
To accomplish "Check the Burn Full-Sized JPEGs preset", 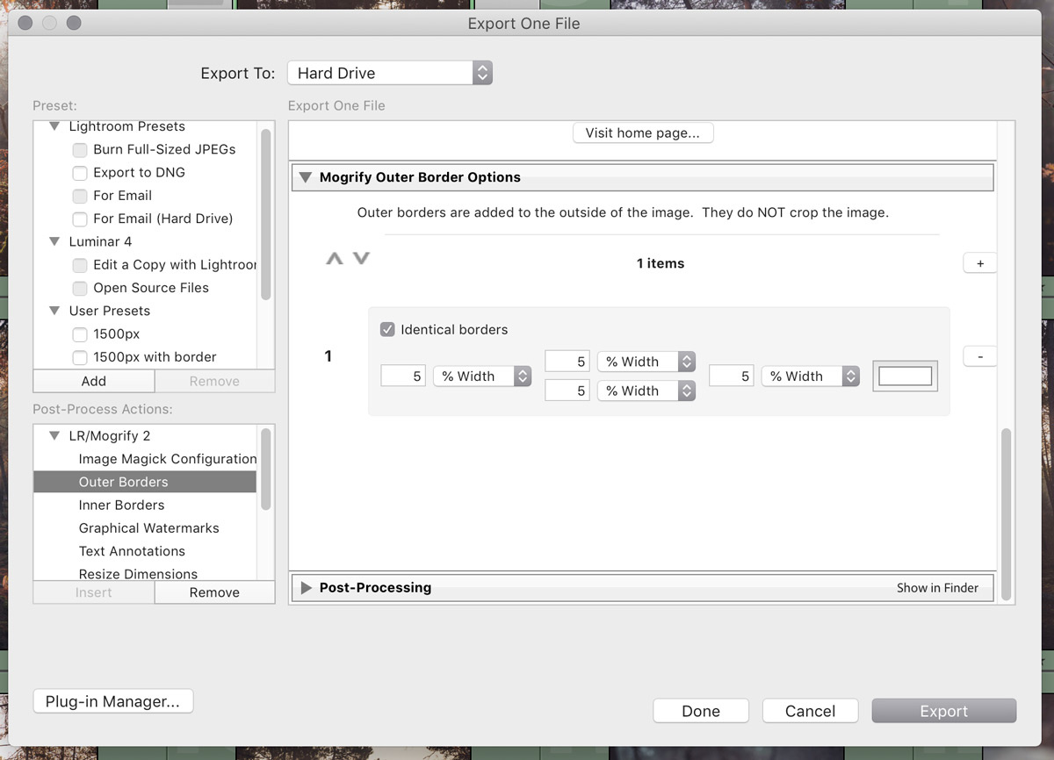I will [x=80, y=150].
